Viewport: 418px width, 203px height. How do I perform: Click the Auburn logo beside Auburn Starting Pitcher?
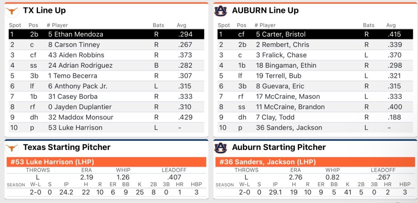point(220,147)
